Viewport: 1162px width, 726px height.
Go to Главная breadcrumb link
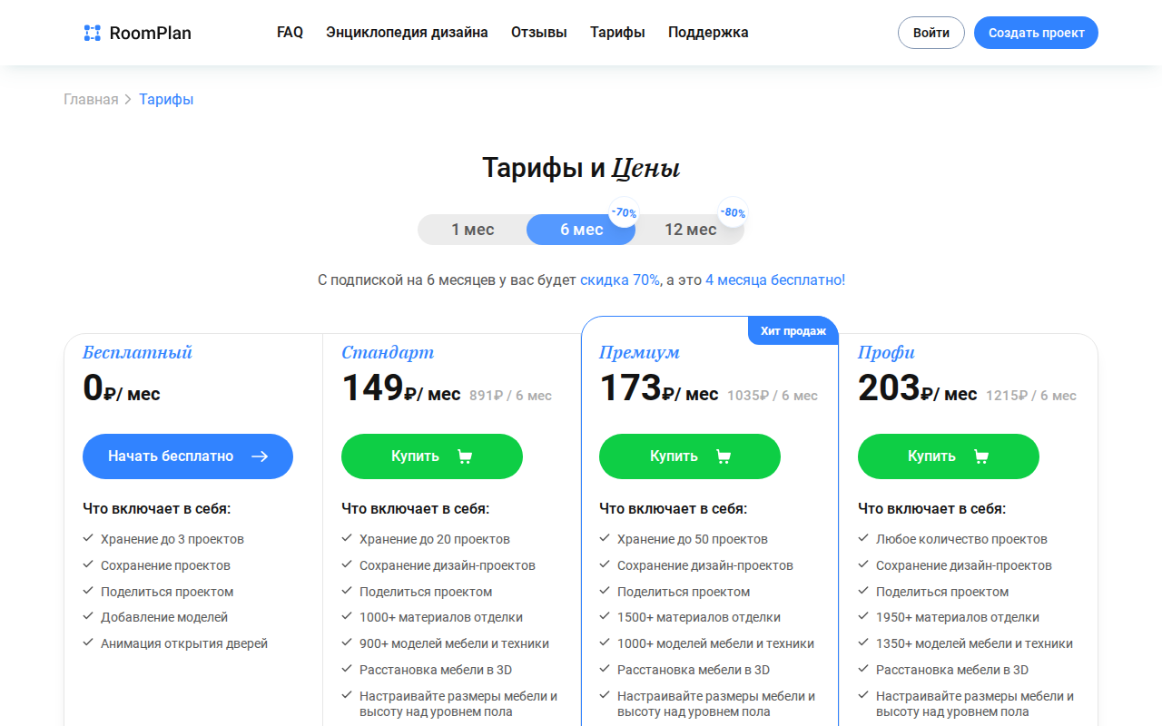91,100
